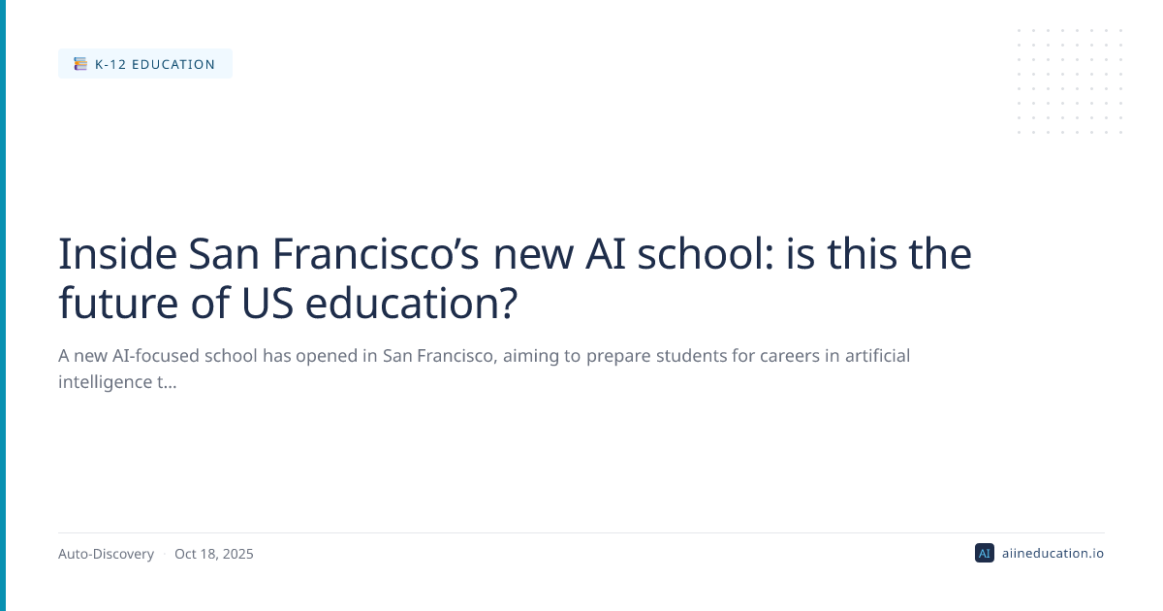
Task: Click the Oct 18, 2025 date
Action: coord(213,555)
